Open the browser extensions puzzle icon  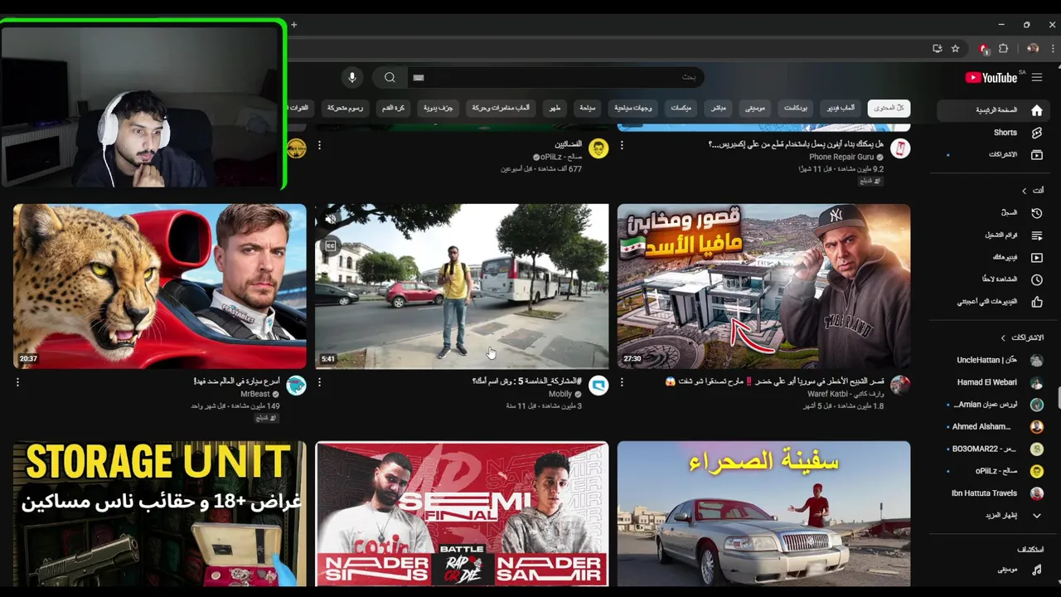click(1003, 48)
